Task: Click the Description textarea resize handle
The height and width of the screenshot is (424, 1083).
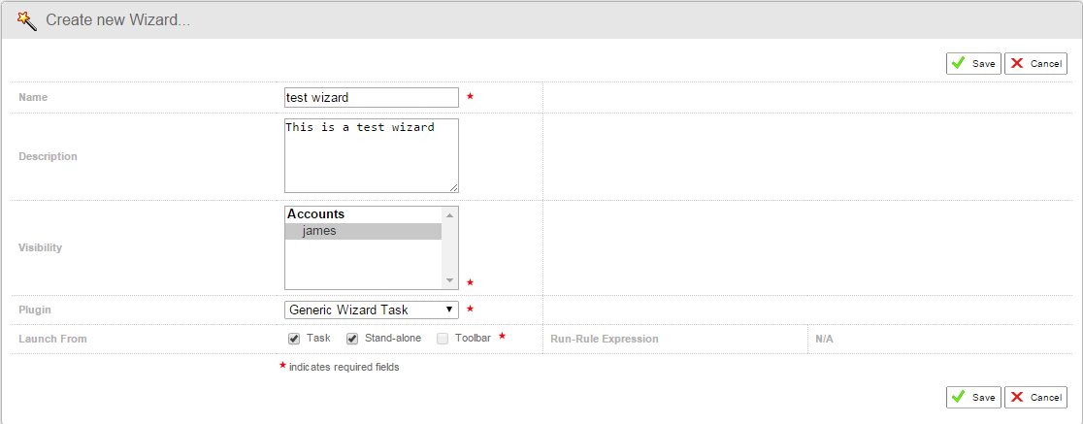Action: 453,187
